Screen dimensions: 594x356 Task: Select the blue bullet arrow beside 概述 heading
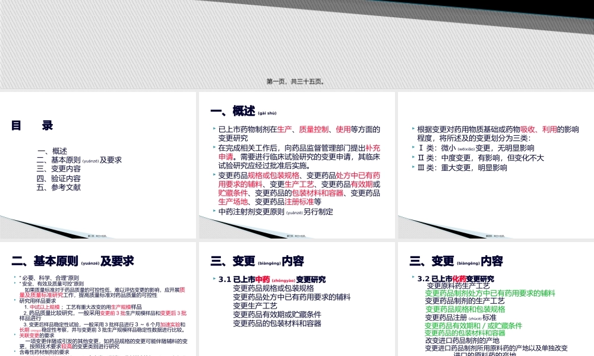click(x=213, y=128)
